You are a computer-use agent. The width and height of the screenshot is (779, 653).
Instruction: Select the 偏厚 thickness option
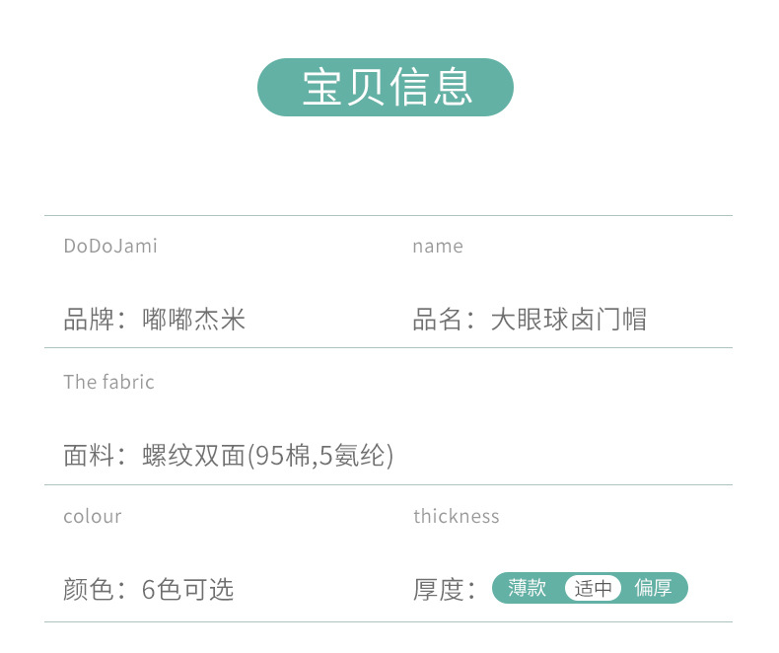653,588
